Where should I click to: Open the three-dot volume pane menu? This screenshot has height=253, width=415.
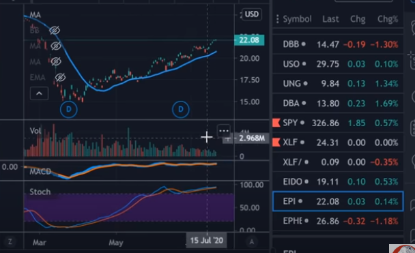(224, 131)
